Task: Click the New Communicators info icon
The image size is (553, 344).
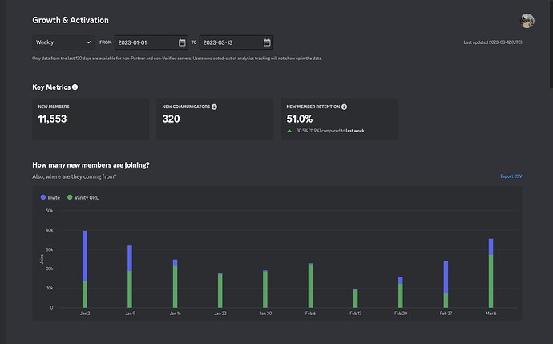Action: tap(214, 106)
